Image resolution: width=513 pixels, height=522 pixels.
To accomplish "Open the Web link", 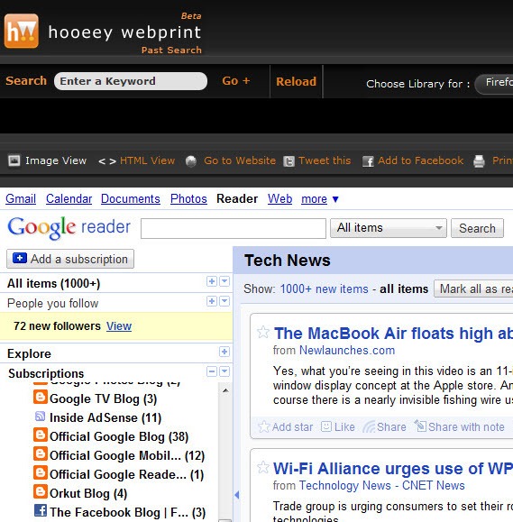I will [x=280, y=199].
